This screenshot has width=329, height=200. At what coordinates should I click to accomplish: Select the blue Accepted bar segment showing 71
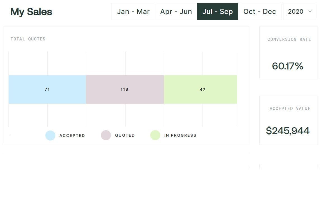[47, 89]
